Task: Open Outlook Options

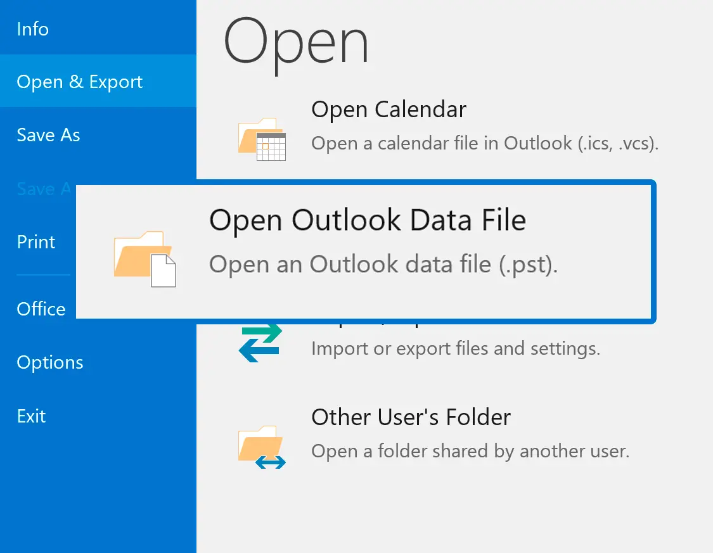Action: pos(50,362)
